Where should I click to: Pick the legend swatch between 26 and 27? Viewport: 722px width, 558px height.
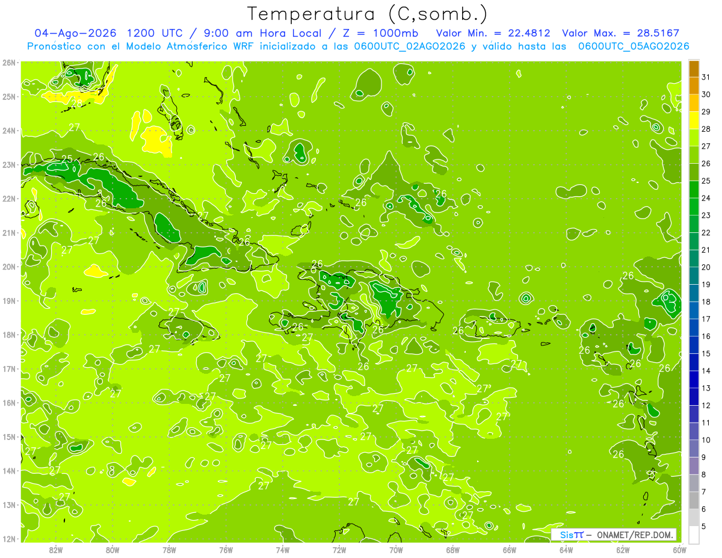[x=694, y=155]
